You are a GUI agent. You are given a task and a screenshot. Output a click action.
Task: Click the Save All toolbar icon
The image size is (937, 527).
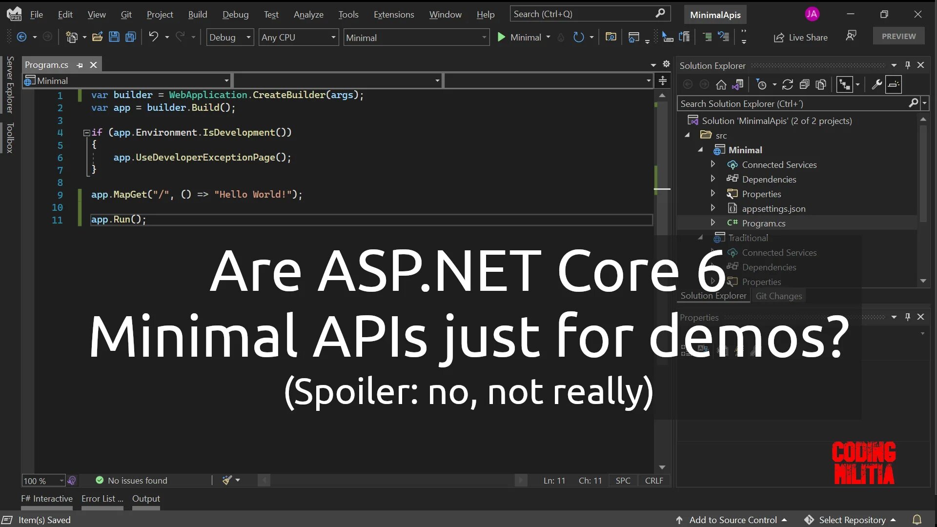click(x=130, y=37)
